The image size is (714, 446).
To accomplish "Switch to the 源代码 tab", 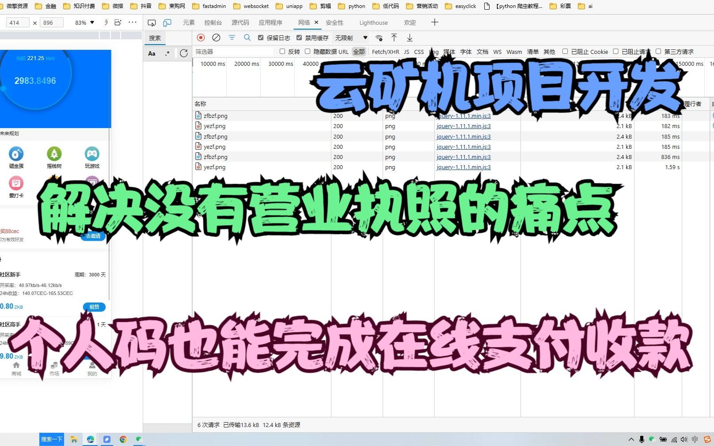I will pos(240,23).
